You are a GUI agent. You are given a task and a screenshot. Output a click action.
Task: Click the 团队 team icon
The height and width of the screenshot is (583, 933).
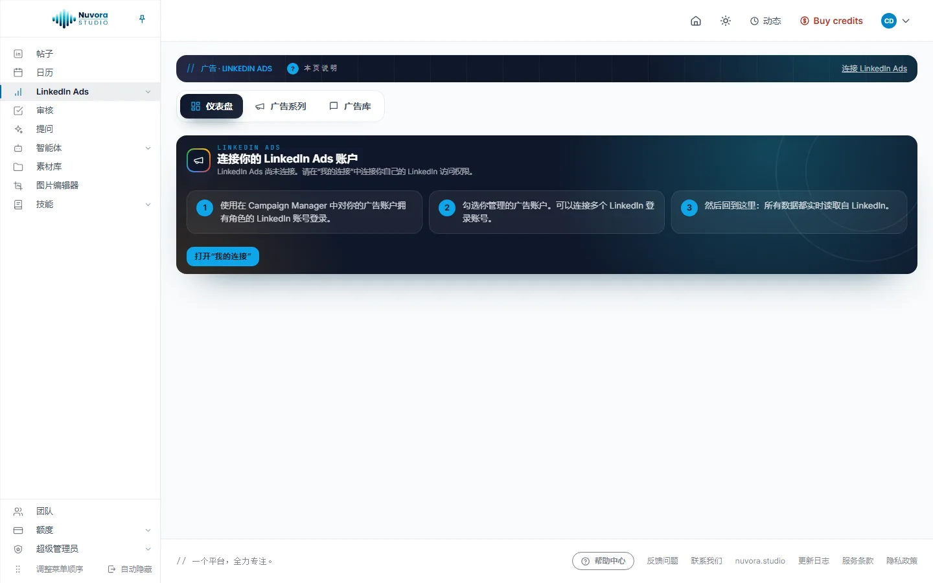point(18,512)
